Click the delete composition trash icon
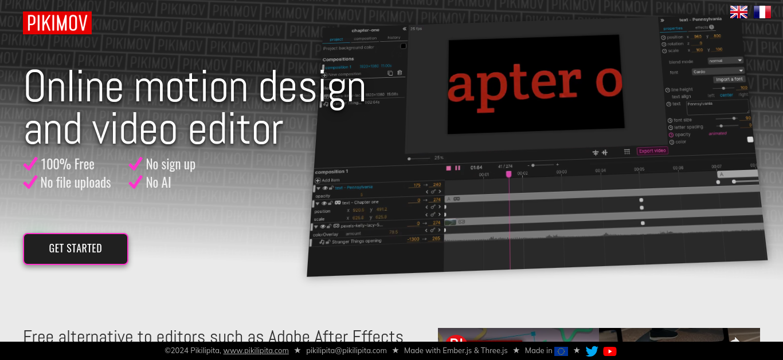The height and width of the screenshot is (360, 783). pyautogui.click(x=400, y=73)
